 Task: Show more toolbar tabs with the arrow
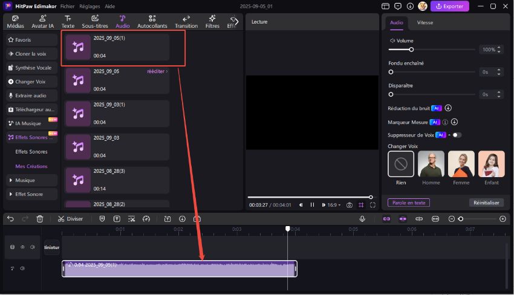[236, 22]
